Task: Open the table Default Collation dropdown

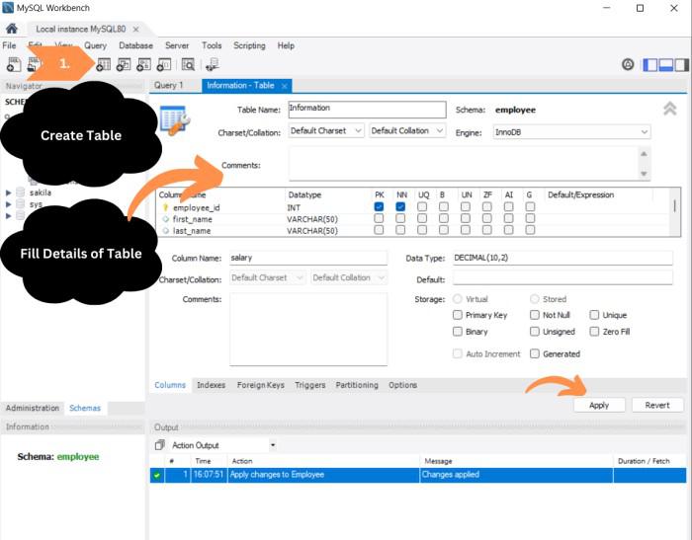Action: (x=407, y=131)
